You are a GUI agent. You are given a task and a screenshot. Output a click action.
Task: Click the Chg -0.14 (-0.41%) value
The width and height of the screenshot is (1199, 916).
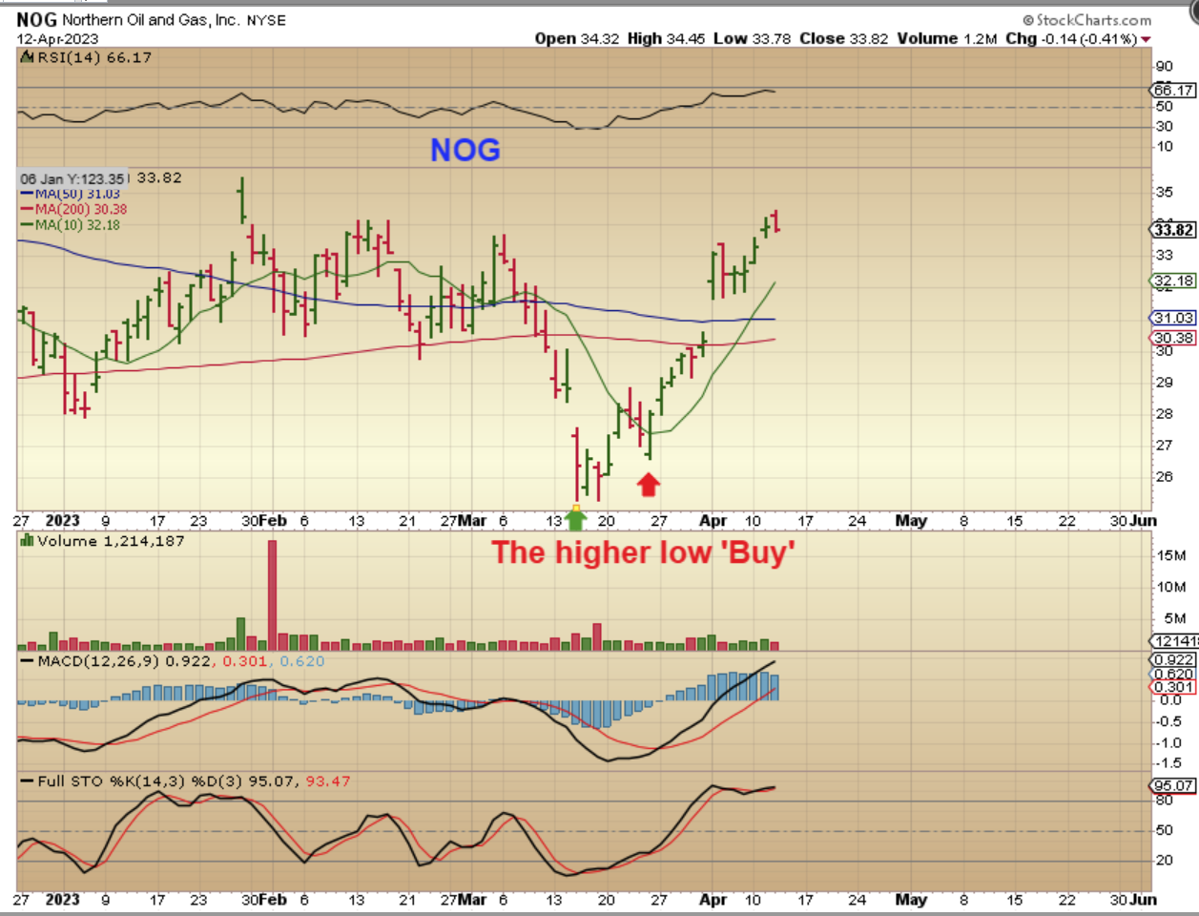point(1071,39)
